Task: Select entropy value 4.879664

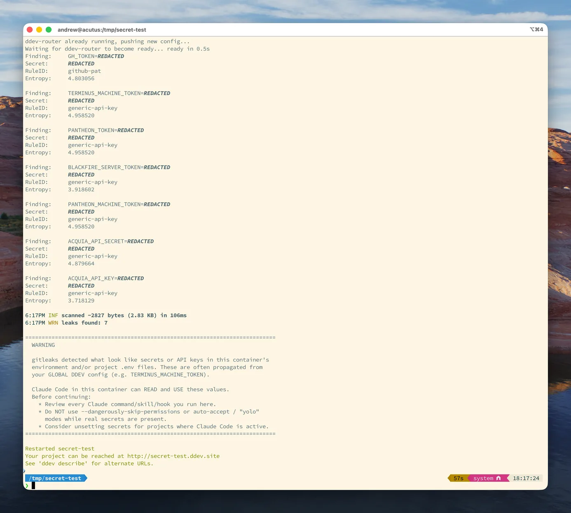Action: click(x=81, y=263)
